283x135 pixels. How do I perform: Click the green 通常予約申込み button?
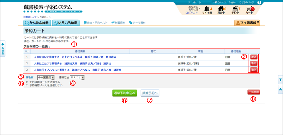pos(125,93)
